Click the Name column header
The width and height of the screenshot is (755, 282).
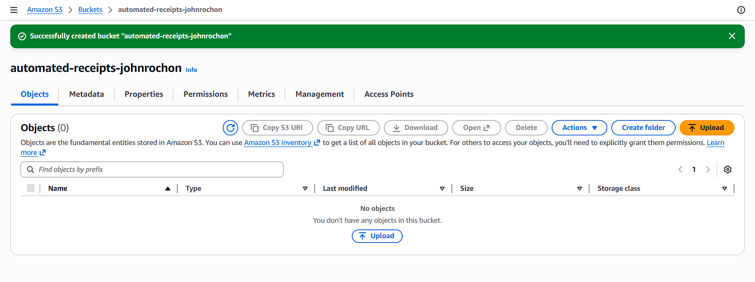click(58, 189)
